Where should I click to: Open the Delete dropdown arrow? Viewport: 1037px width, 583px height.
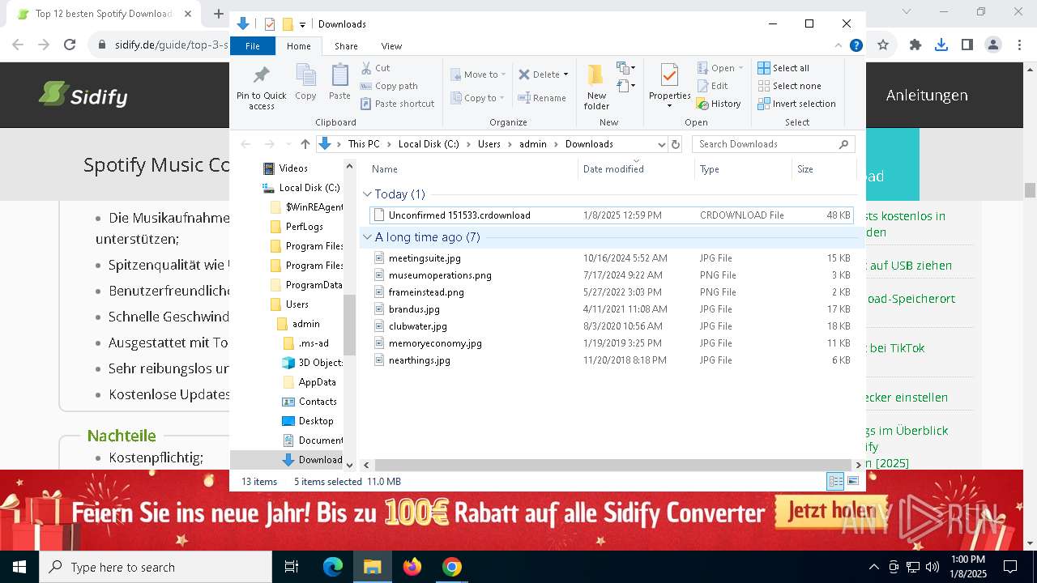[x=565, y=74]
